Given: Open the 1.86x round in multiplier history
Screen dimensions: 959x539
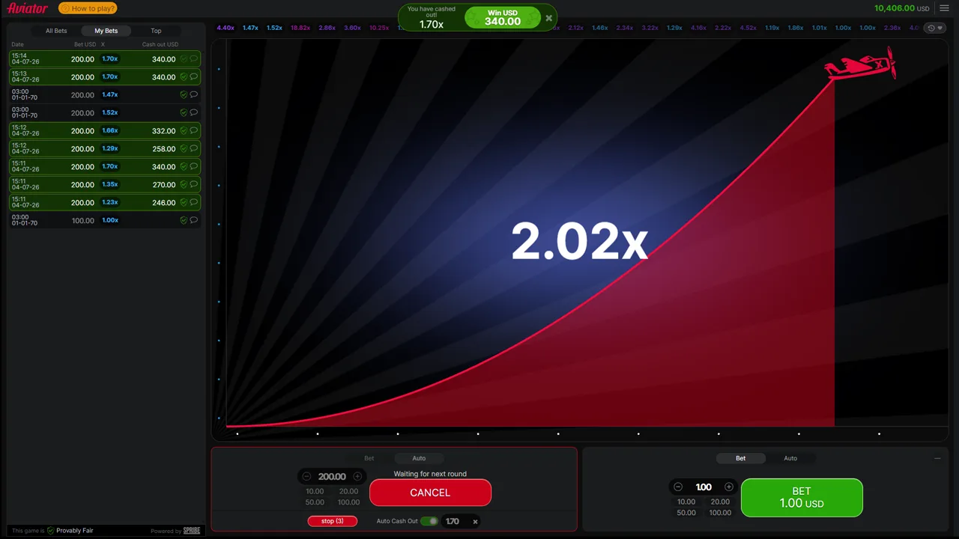Looking at the screenshot, I should (796, 28).
